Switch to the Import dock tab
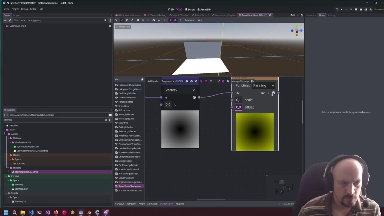Viewport: 384px width, 216px height. coord(17,15)
